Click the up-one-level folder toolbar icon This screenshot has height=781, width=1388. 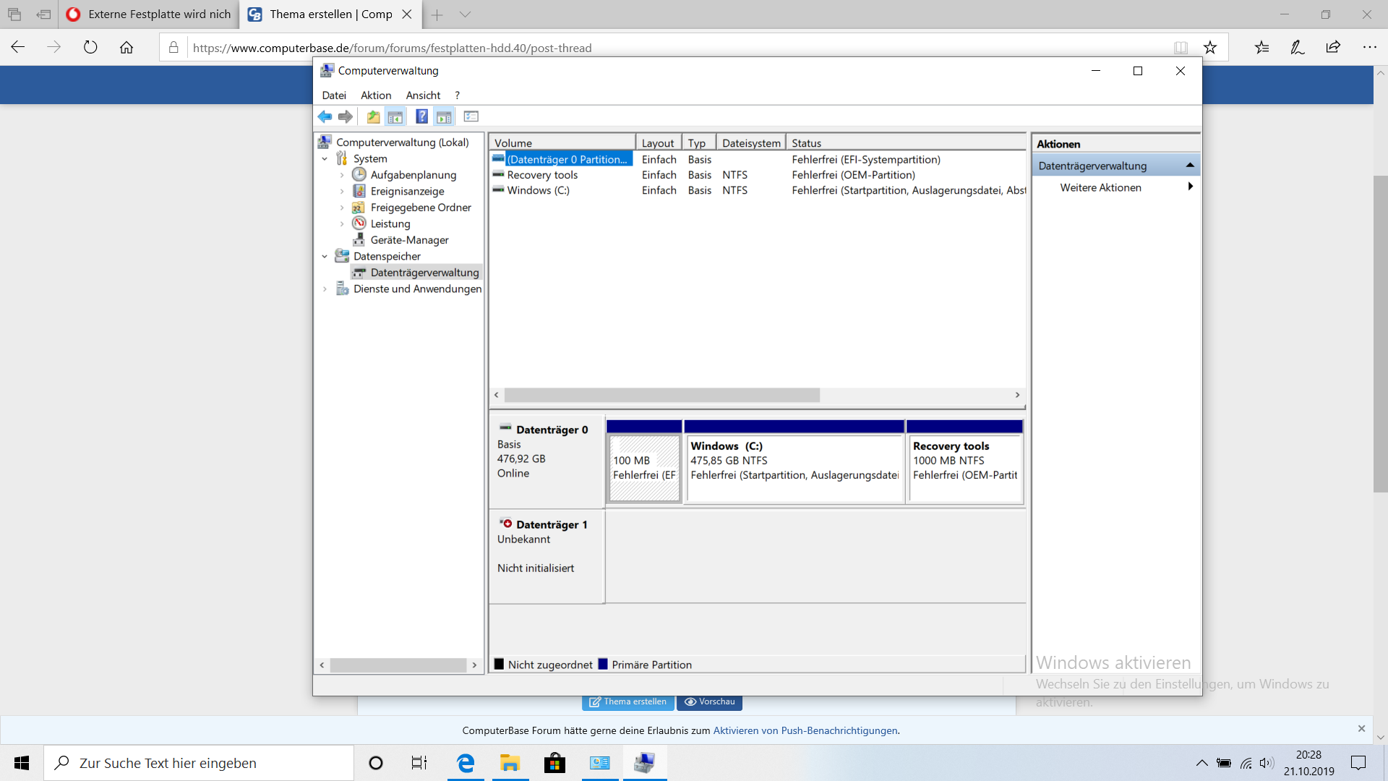373,116
